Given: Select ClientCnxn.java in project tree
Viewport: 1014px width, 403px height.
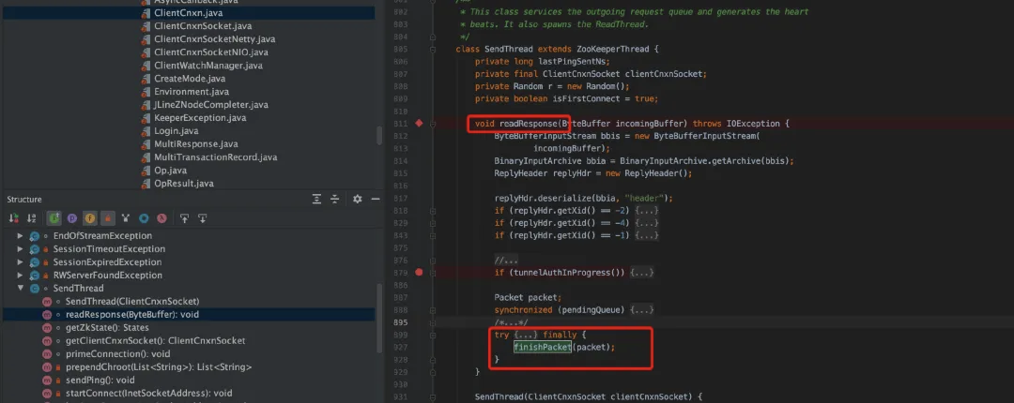Looking at the screenshot, I should [x=189, y=13].
